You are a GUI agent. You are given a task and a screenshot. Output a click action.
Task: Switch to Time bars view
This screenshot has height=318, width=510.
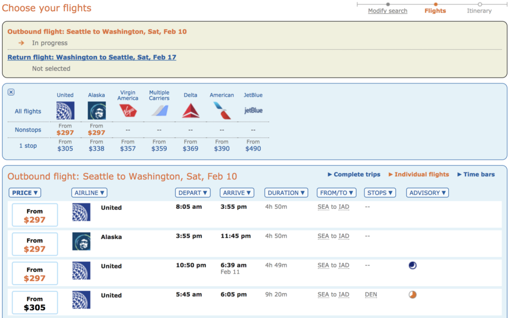click(476, 174)
